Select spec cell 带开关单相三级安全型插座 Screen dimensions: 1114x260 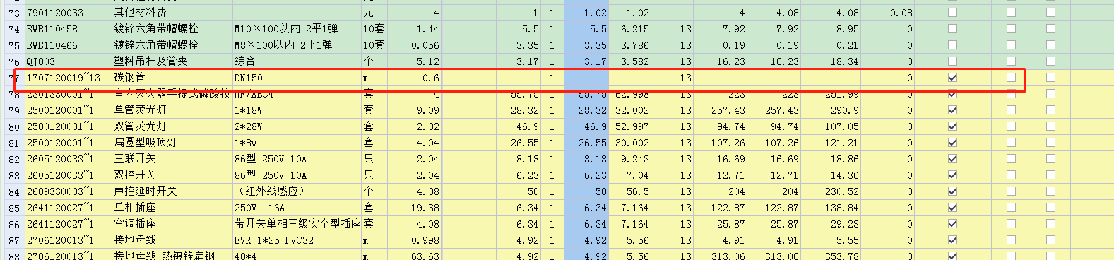(297, 224)
